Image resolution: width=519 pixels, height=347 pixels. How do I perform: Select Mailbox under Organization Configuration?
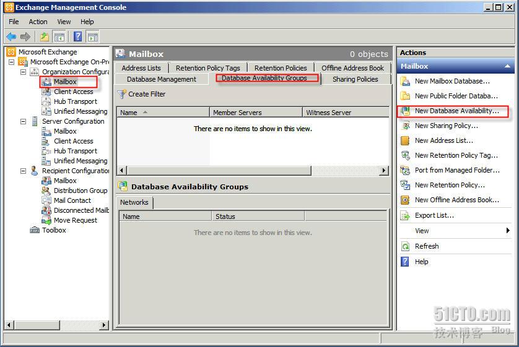65,82
